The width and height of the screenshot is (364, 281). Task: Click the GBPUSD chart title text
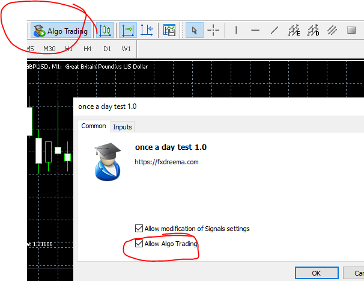pos(87,67)
